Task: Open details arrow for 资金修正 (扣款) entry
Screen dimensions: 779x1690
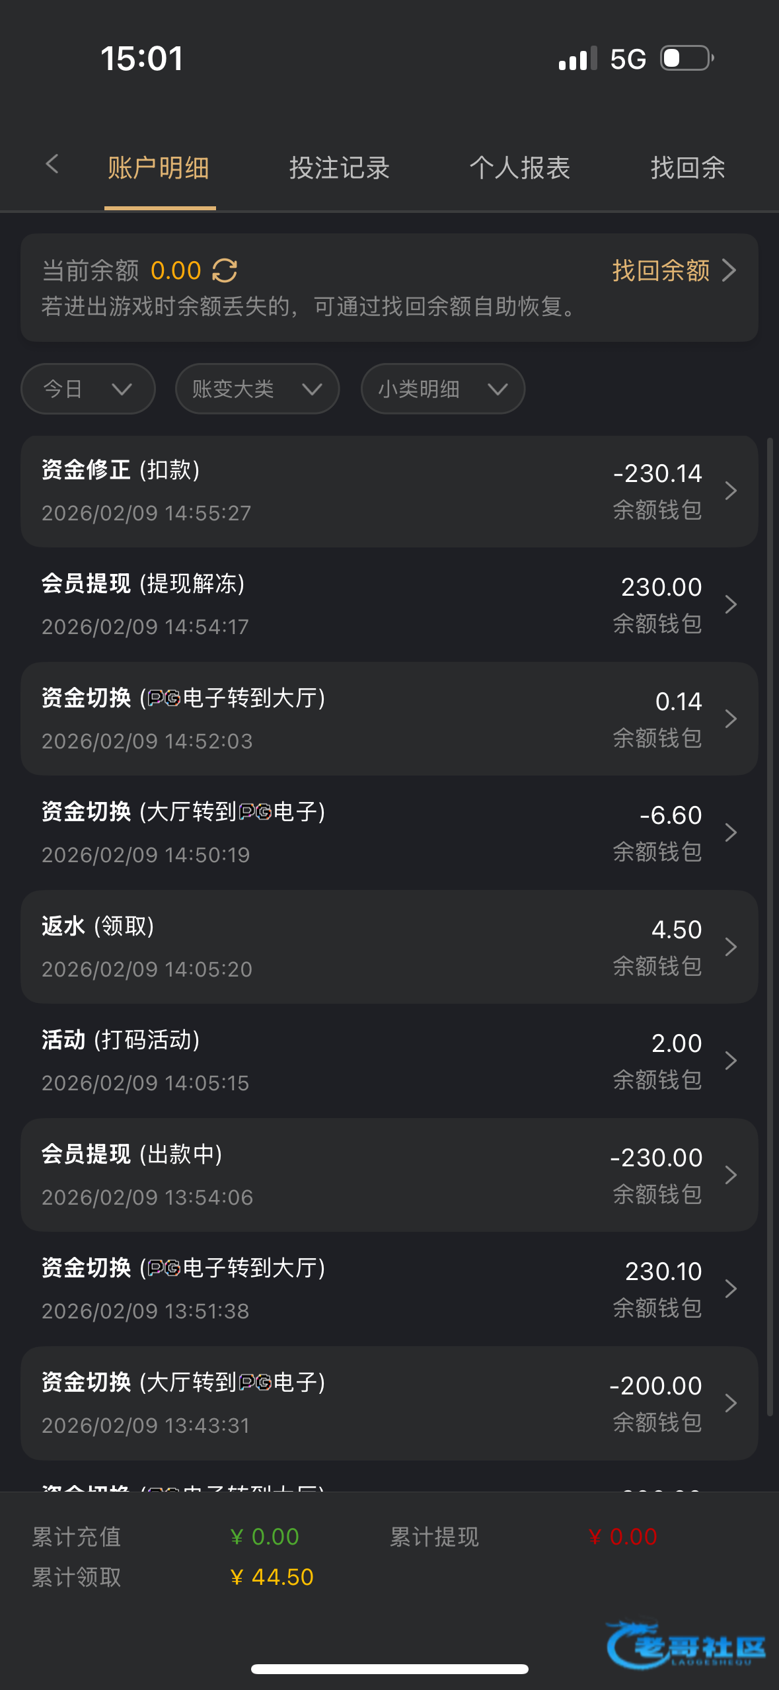Action: 730,491
